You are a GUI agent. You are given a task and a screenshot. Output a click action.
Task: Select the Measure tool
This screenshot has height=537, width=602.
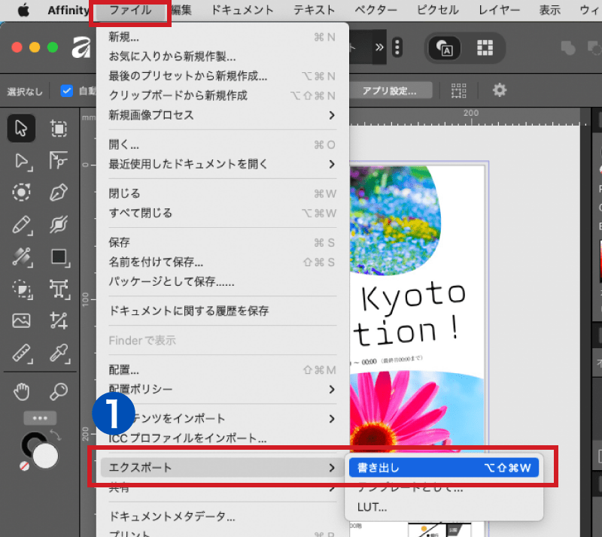pos(21,353)
